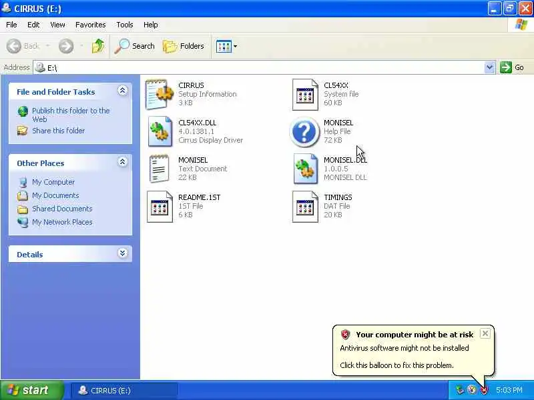534x400 pixels.
Task: Click the Publish to Web globe icon
Action: coord(23,111)
